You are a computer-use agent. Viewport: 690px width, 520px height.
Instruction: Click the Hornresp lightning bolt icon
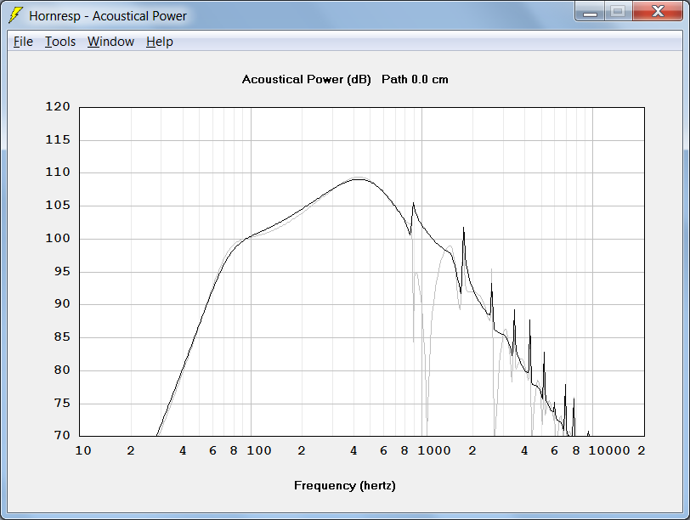tap(16, 15)
